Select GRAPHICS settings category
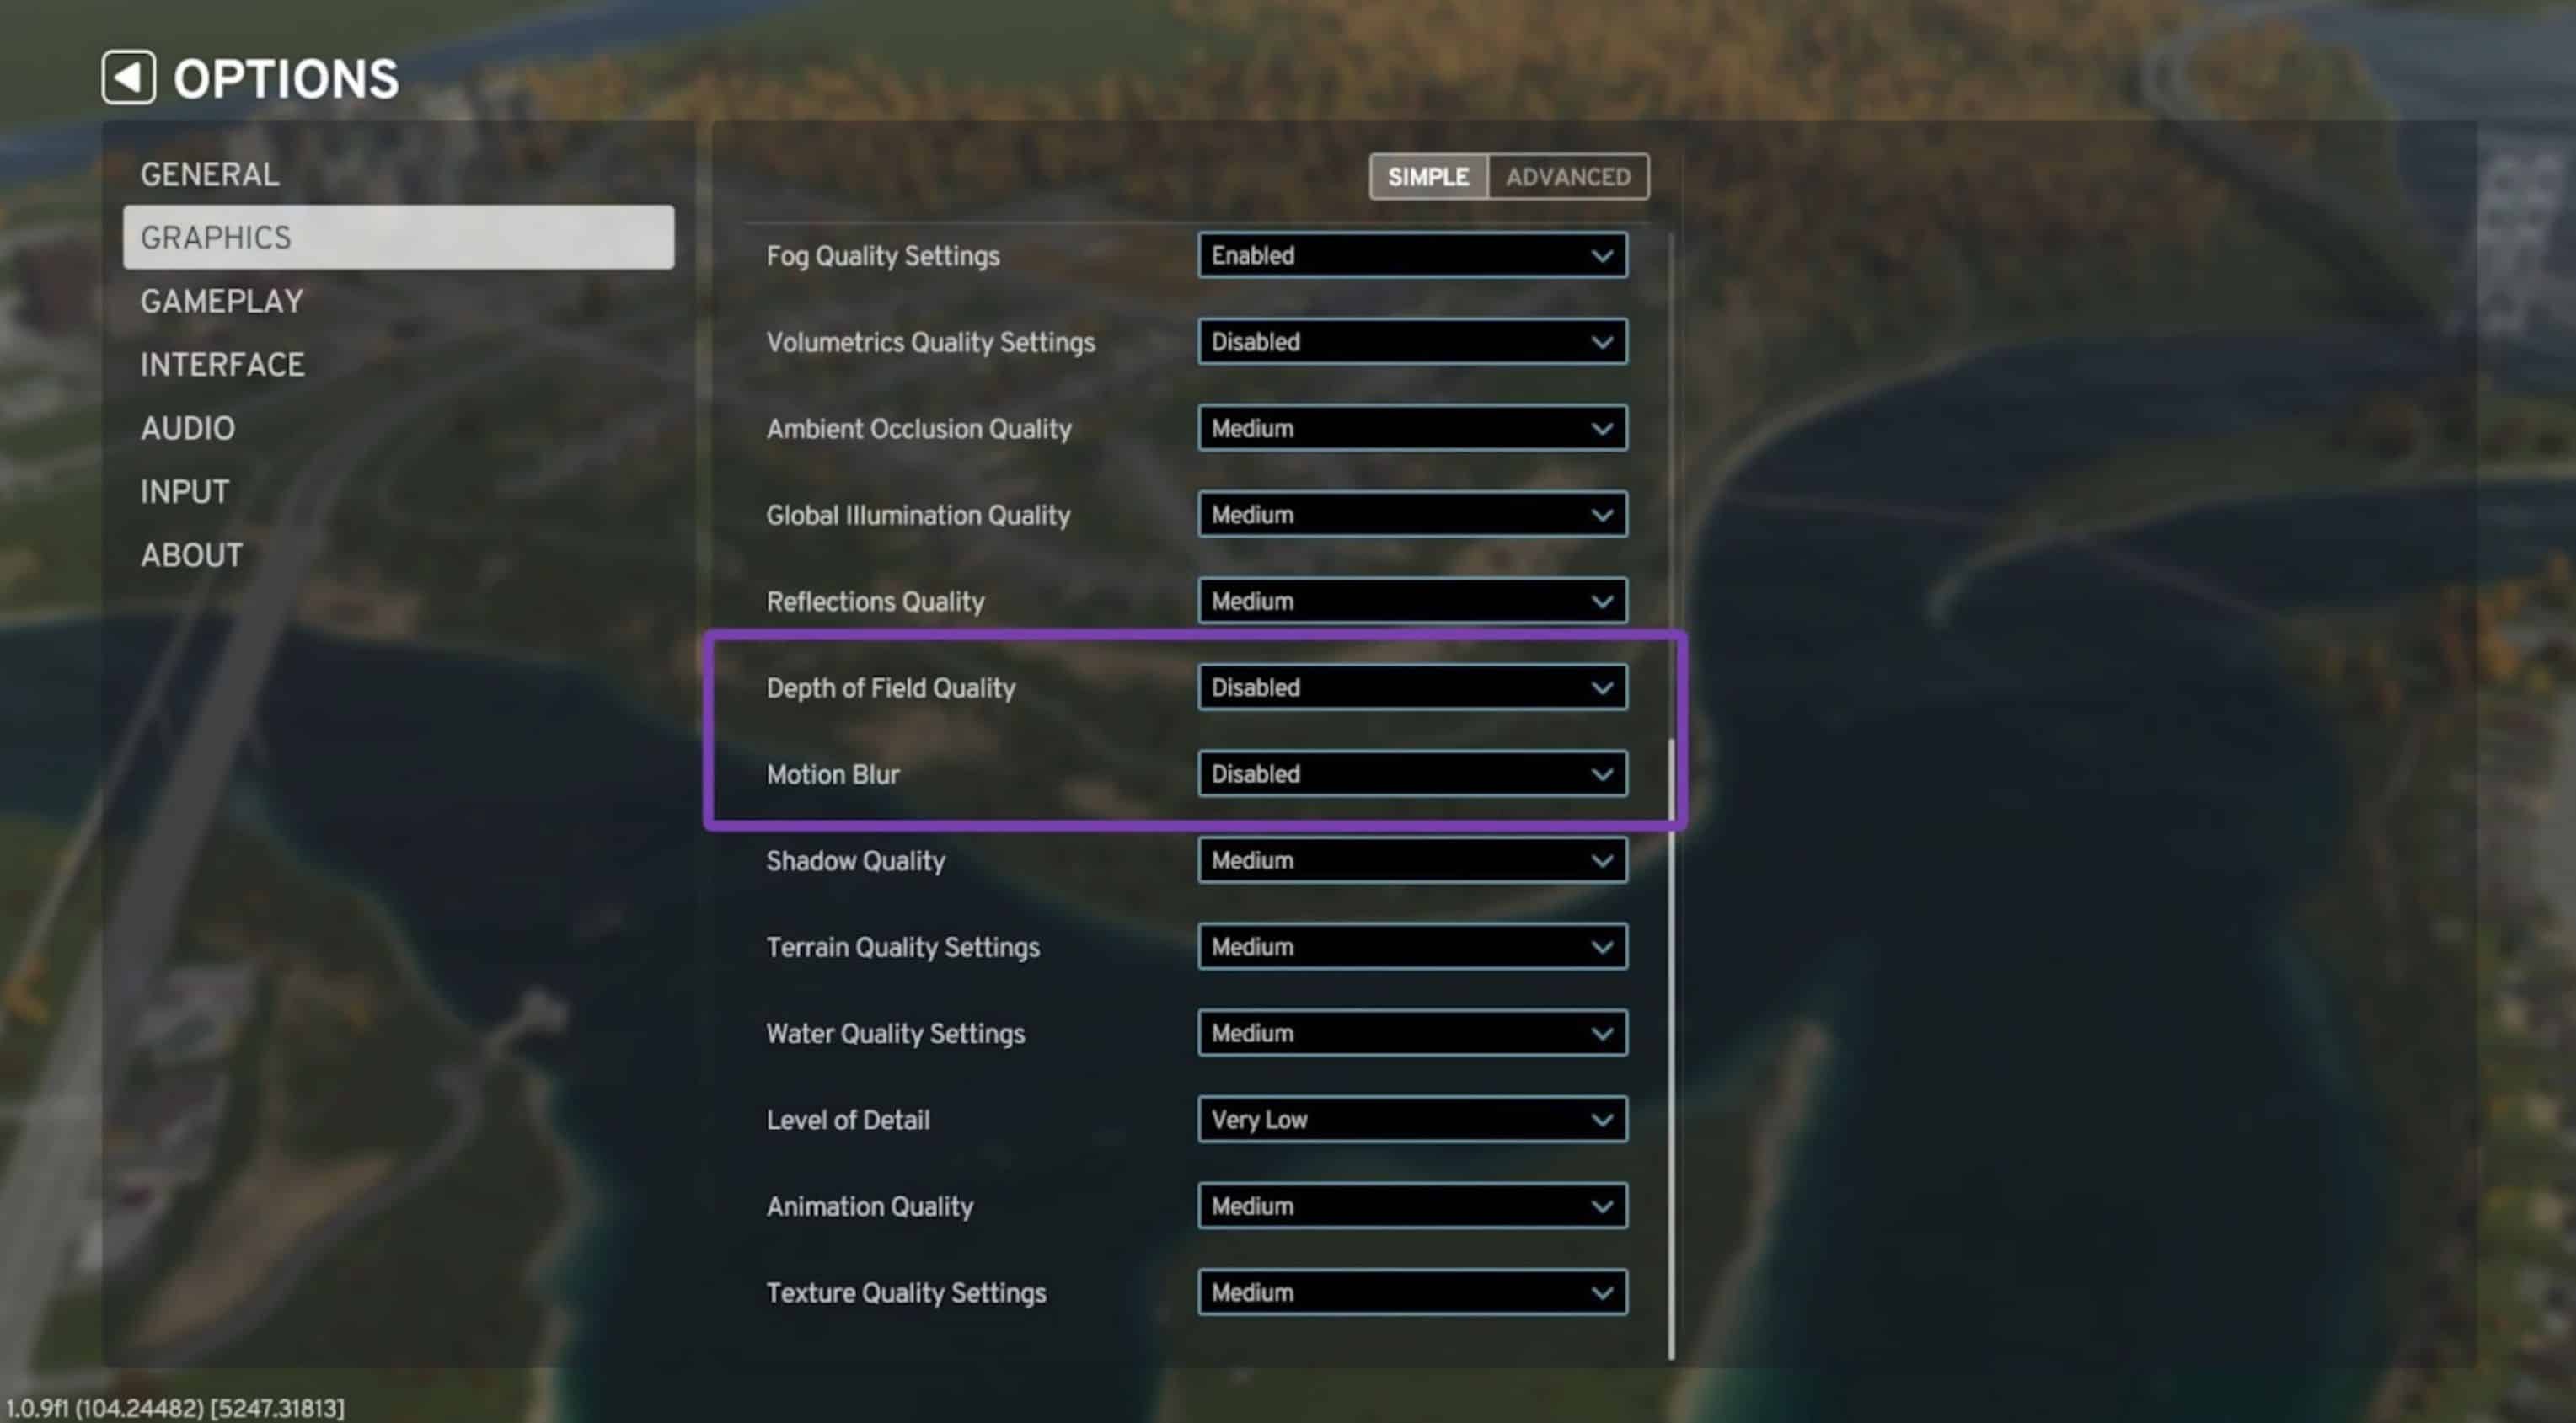Viewport: 2576px width, 1423px height. click(398, 237)
